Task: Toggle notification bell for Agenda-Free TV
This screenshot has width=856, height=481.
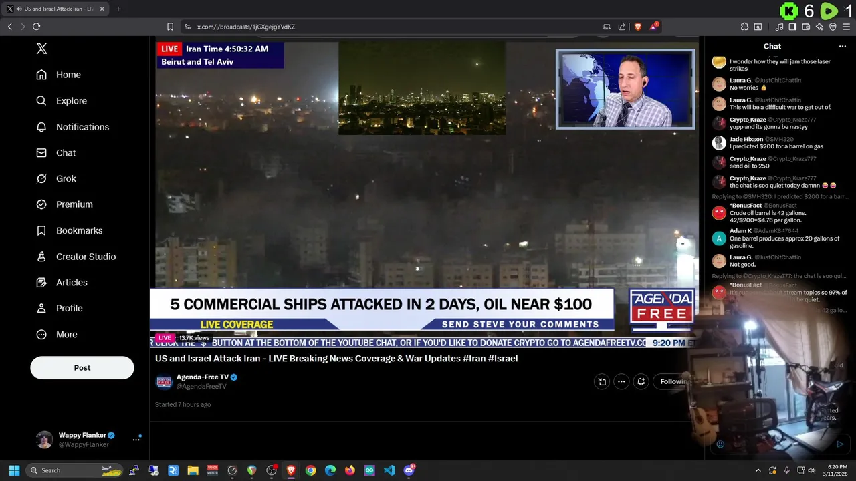Action: point(641,381)
